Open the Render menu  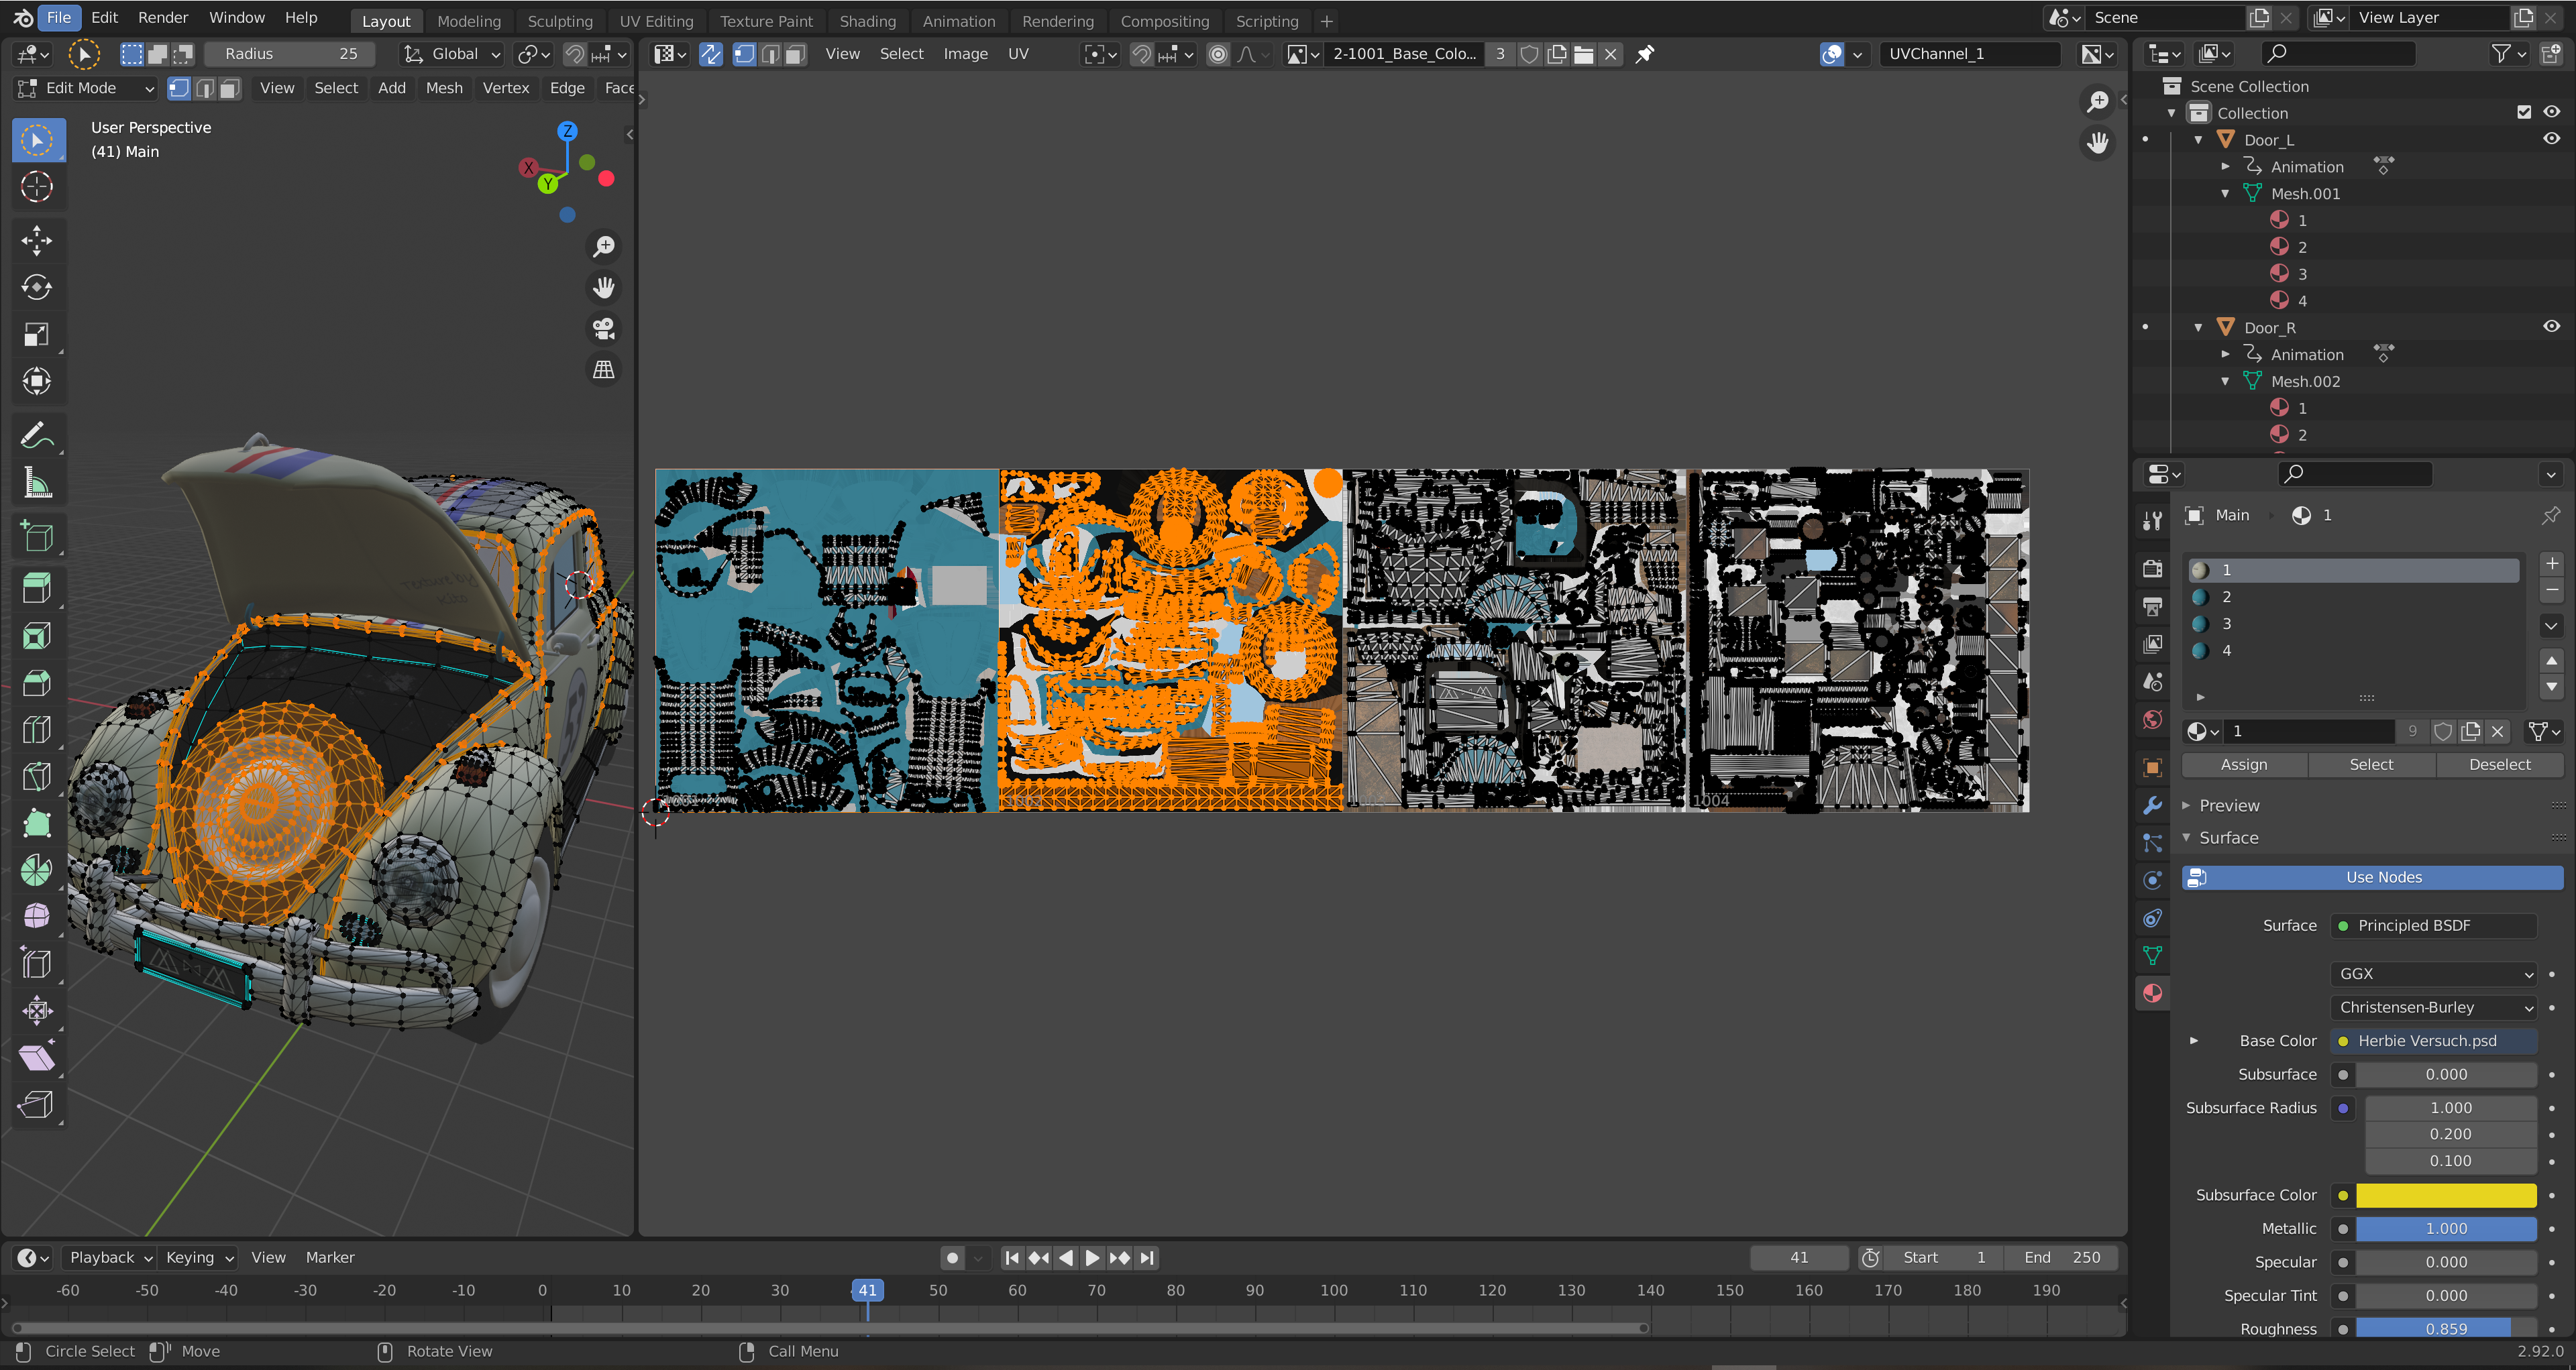[x=163, y=17]
